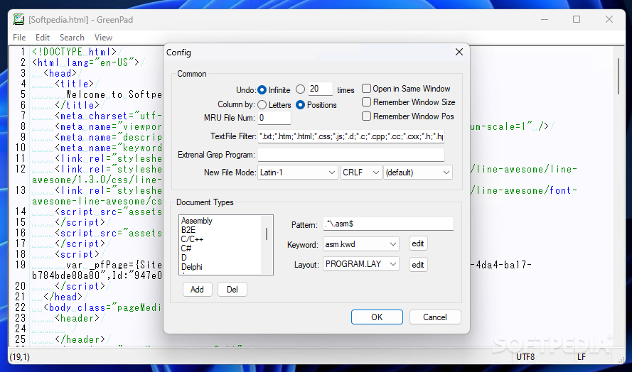Cancel the Config dialog
Viewport: 632px width, 372px height.
[435, 317]
